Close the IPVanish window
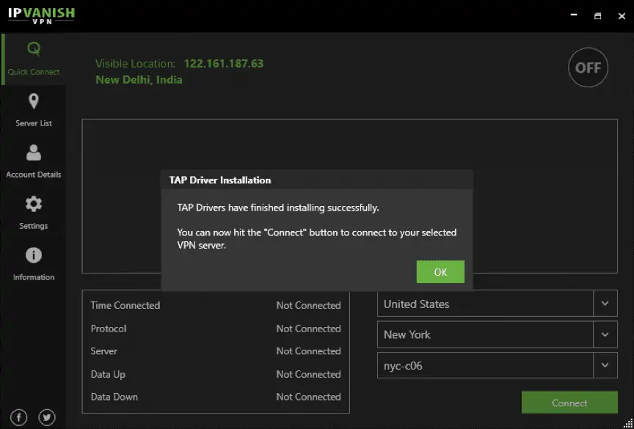The width and height of the screenshot is (634, 429). coord(622,15)
